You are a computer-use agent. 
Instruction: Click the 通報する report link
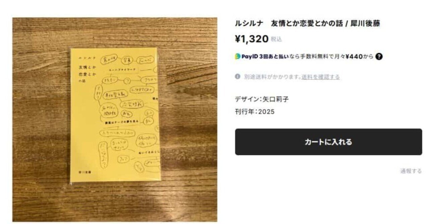pyautogui.click(x=411, y=171)
